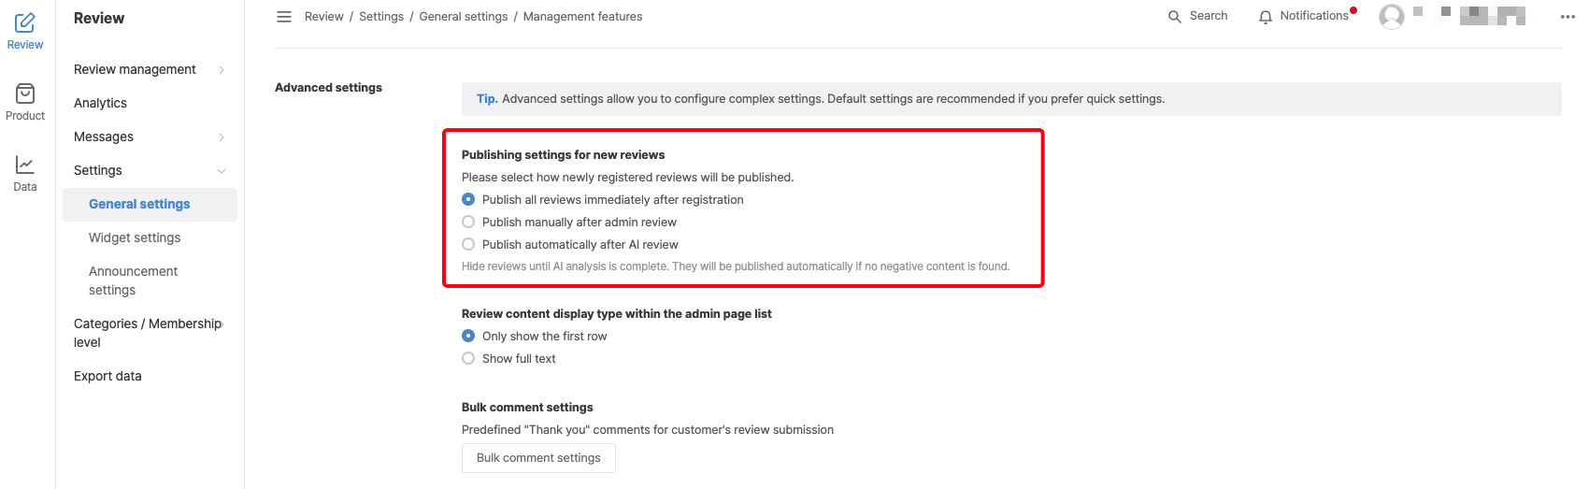Open the three-dot more options menu
The image size is (1589, 489).
(1568, 17)
